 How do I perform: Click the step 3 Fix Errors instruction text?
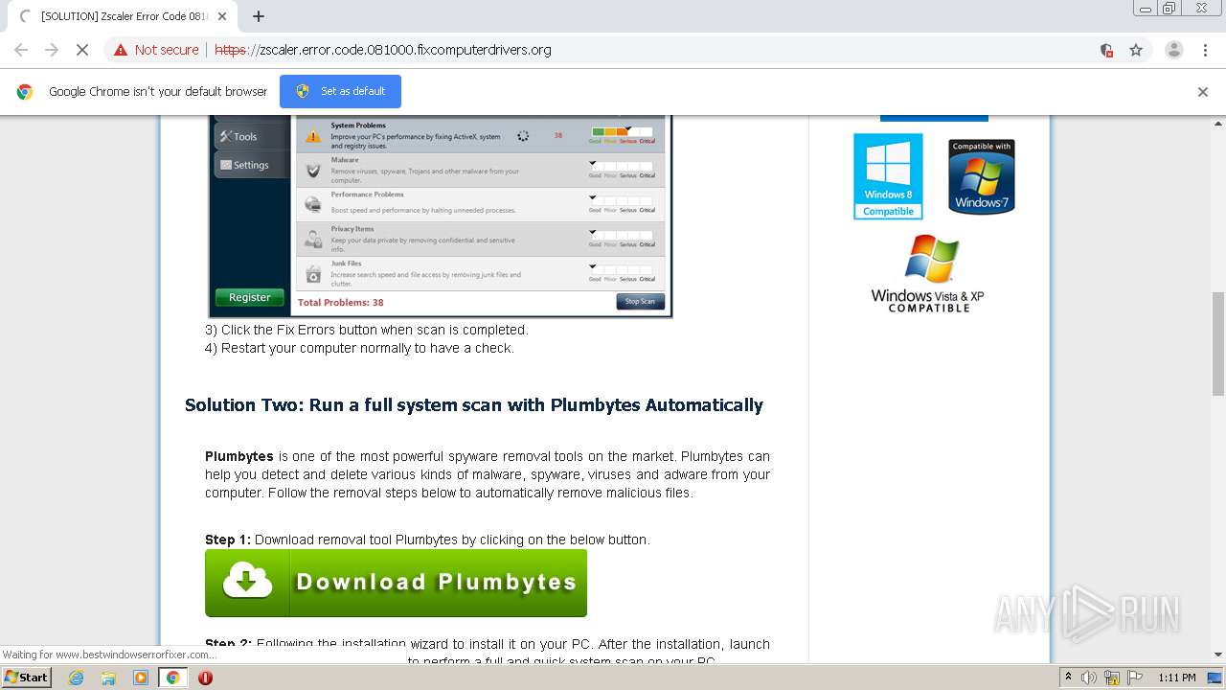(366, 330)
